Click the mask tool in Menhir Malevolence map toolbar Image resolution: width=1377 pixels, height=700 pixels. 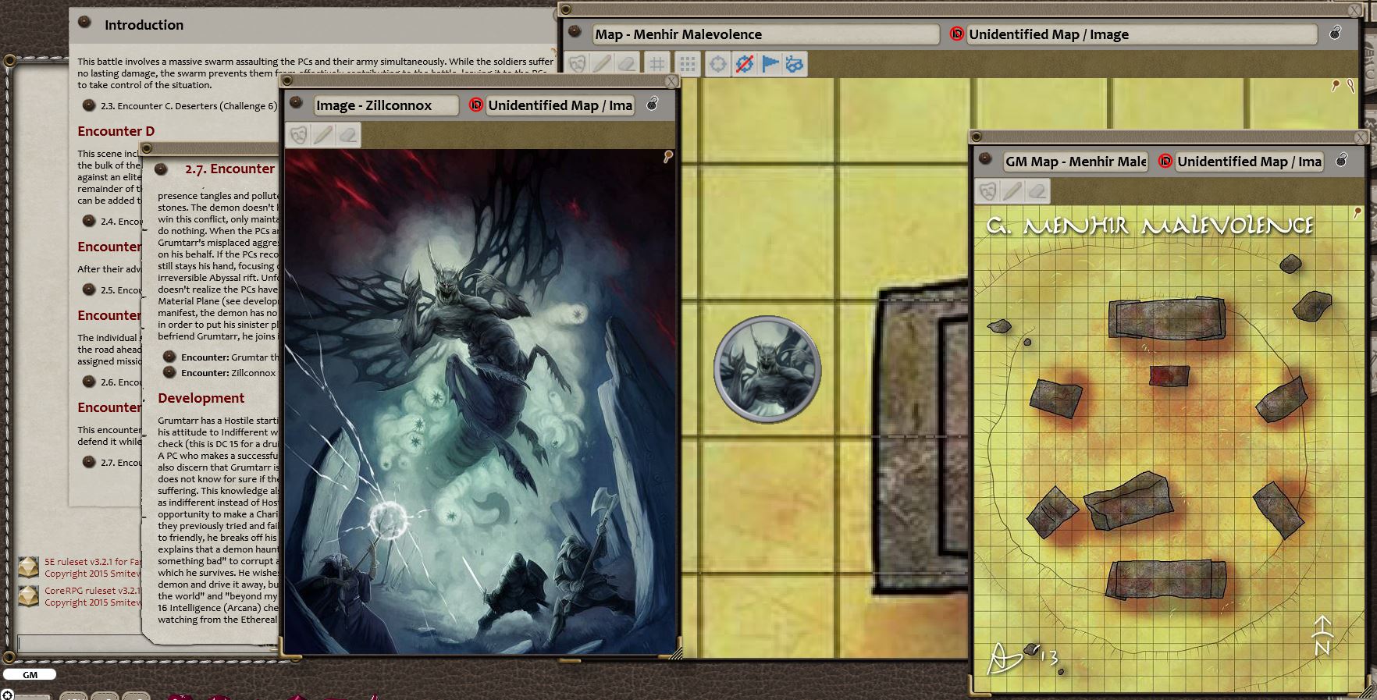pyautogui.click(x=577, y=64)
